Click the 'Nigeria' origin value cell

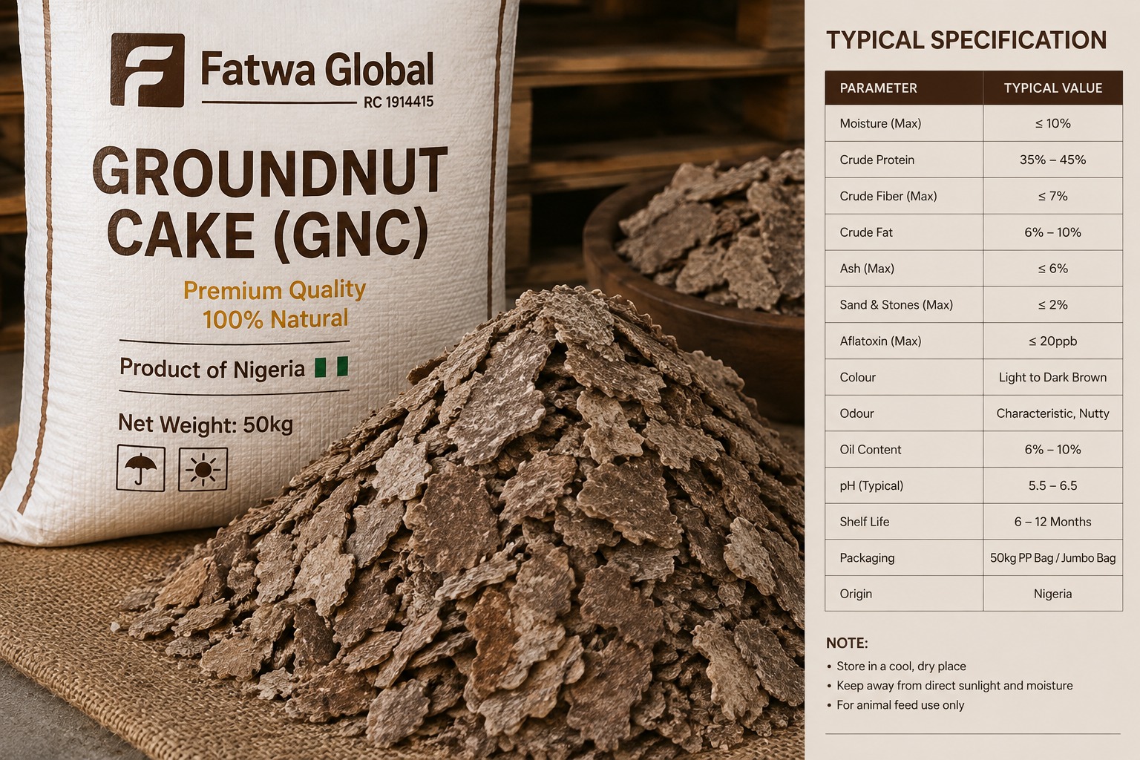click(x=1052, y=594)
